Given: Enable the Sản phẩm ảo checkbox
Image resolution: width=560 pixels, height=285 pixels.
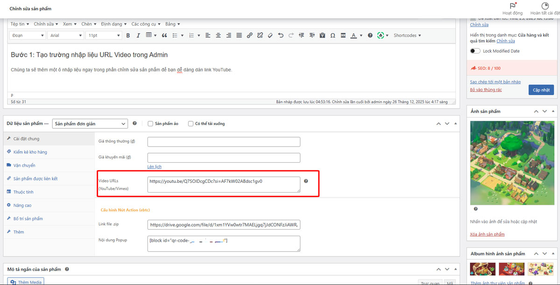Looking at the screenshot, I should (151, 123).
